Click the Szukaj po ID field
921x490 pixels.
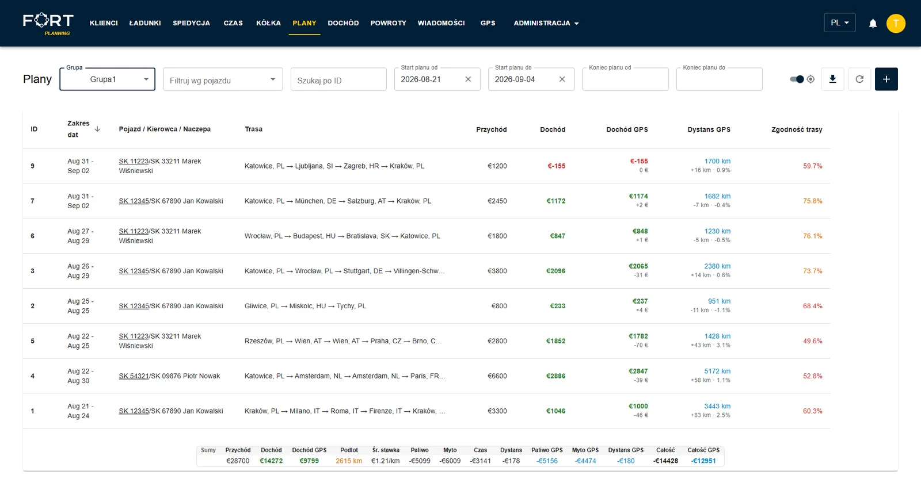338,79
